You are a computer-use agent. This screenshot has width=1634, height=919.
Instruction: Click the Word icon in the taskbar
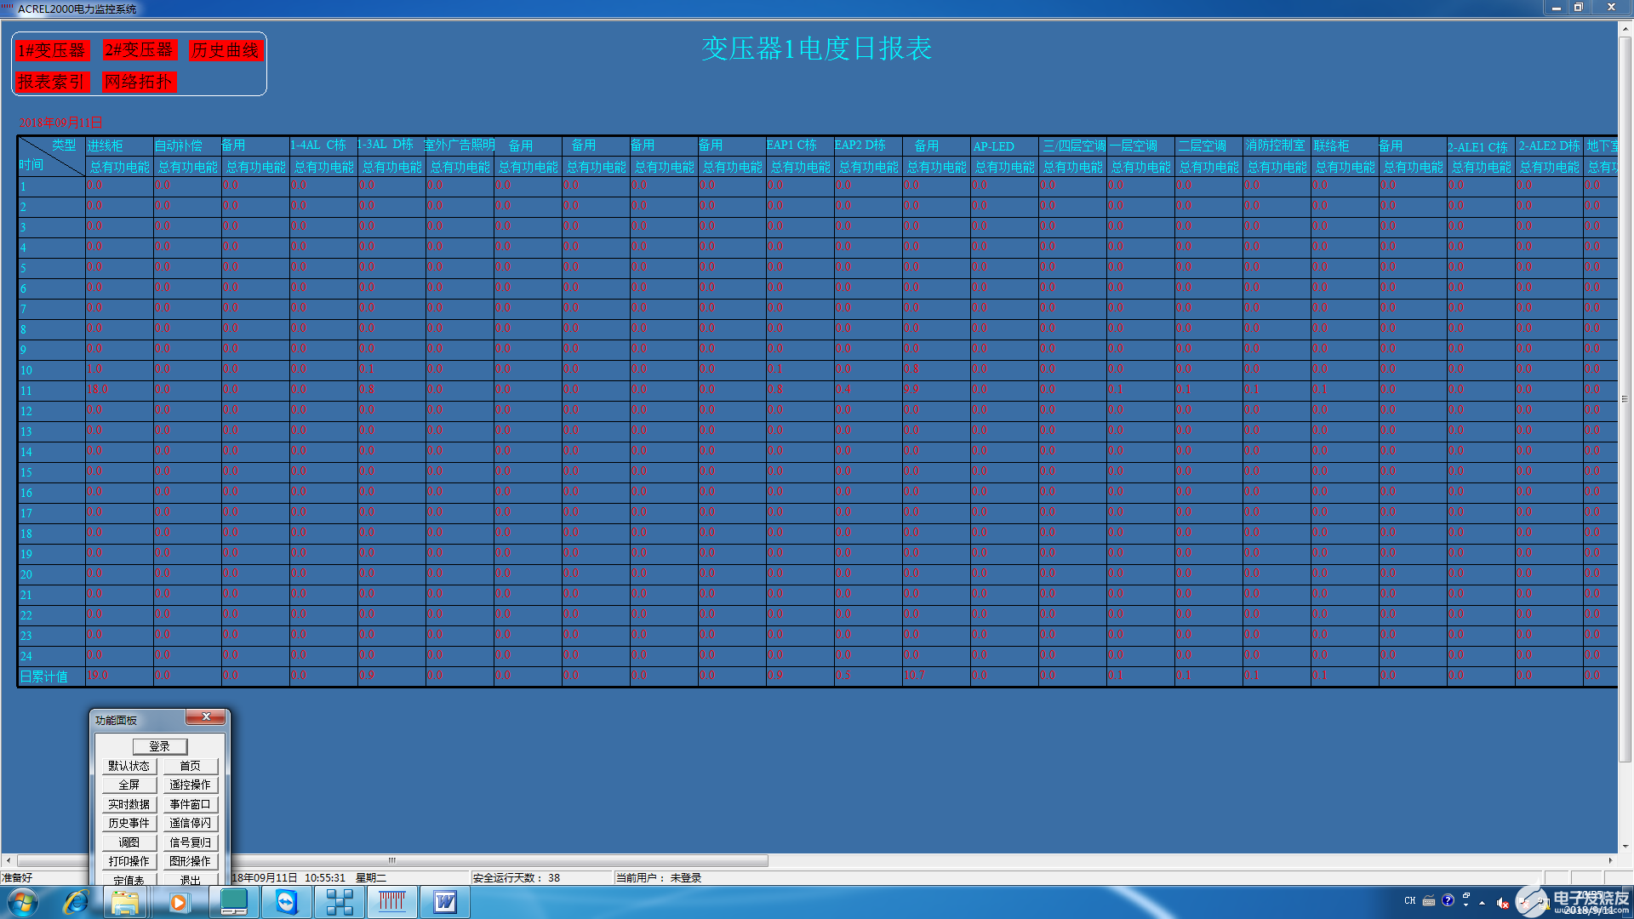click(444, 902)
